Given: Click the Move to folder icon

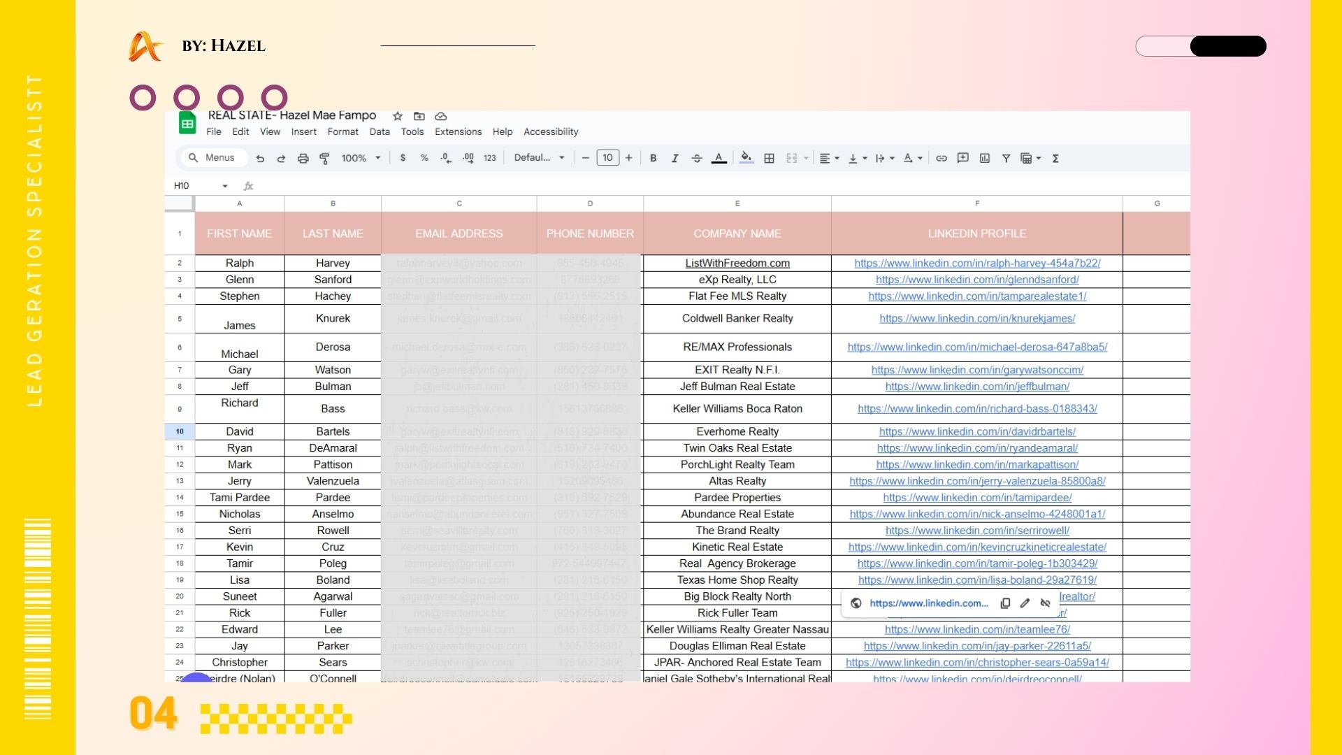Looking at the screenshot, I should click(419, 116).
